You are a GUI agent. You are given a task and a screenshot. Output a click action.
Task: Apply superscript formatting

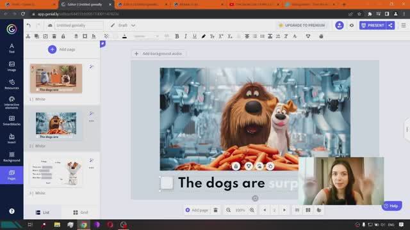221,36
